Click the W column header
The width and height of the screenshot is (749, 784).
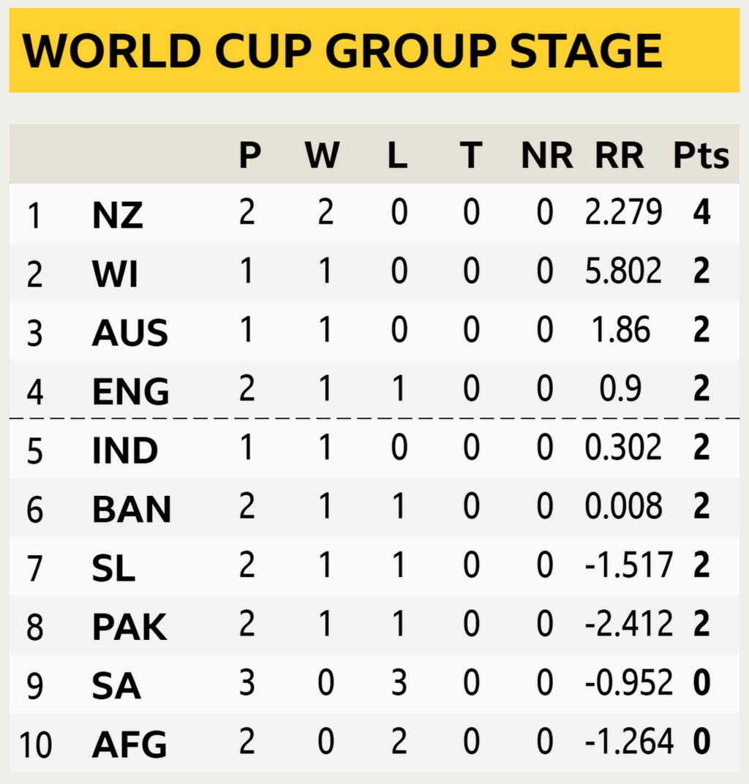click(x=322, y=156)
